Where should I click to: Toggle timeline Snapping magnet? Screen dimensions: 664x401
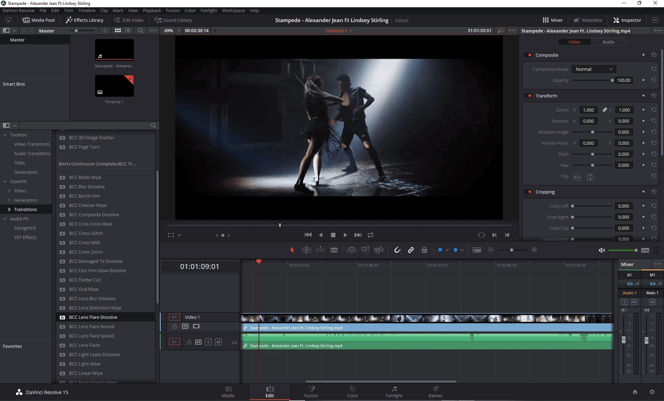coord(397,250)
